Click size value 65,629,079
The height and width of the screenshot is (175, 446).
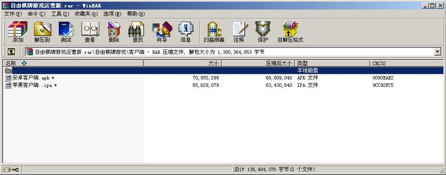coord(206,85)
